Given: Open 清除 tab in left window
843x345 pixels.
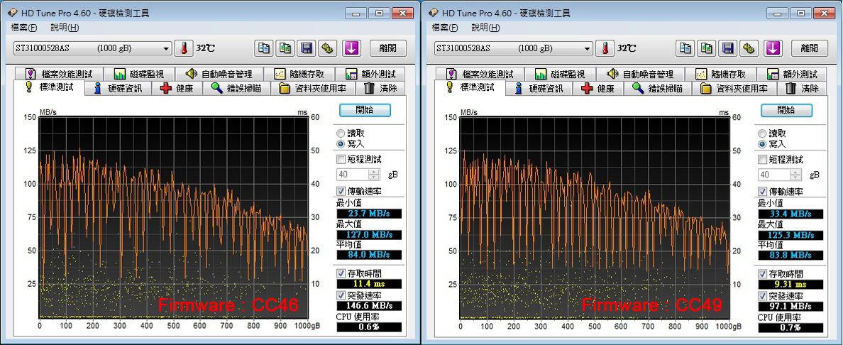Looking at the screenshot, I should click(x=381, y=88).
